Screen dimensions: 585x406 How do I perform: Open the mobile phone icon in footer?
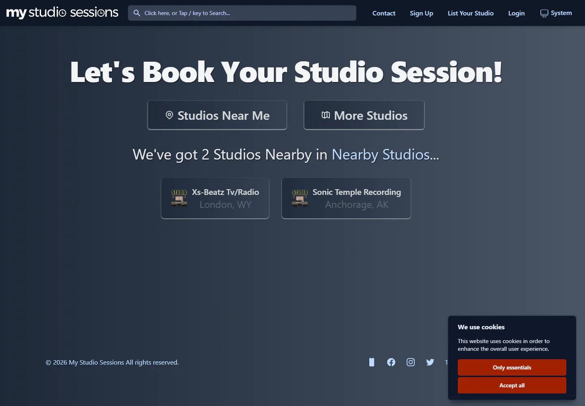point(371,362)
